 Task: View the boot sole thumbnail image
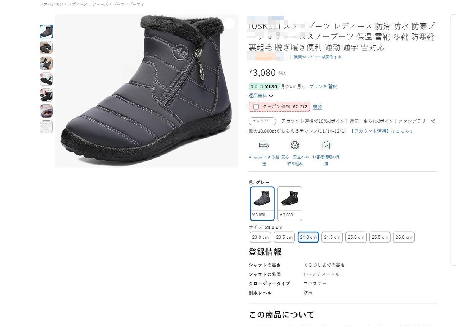pos(46,79)
